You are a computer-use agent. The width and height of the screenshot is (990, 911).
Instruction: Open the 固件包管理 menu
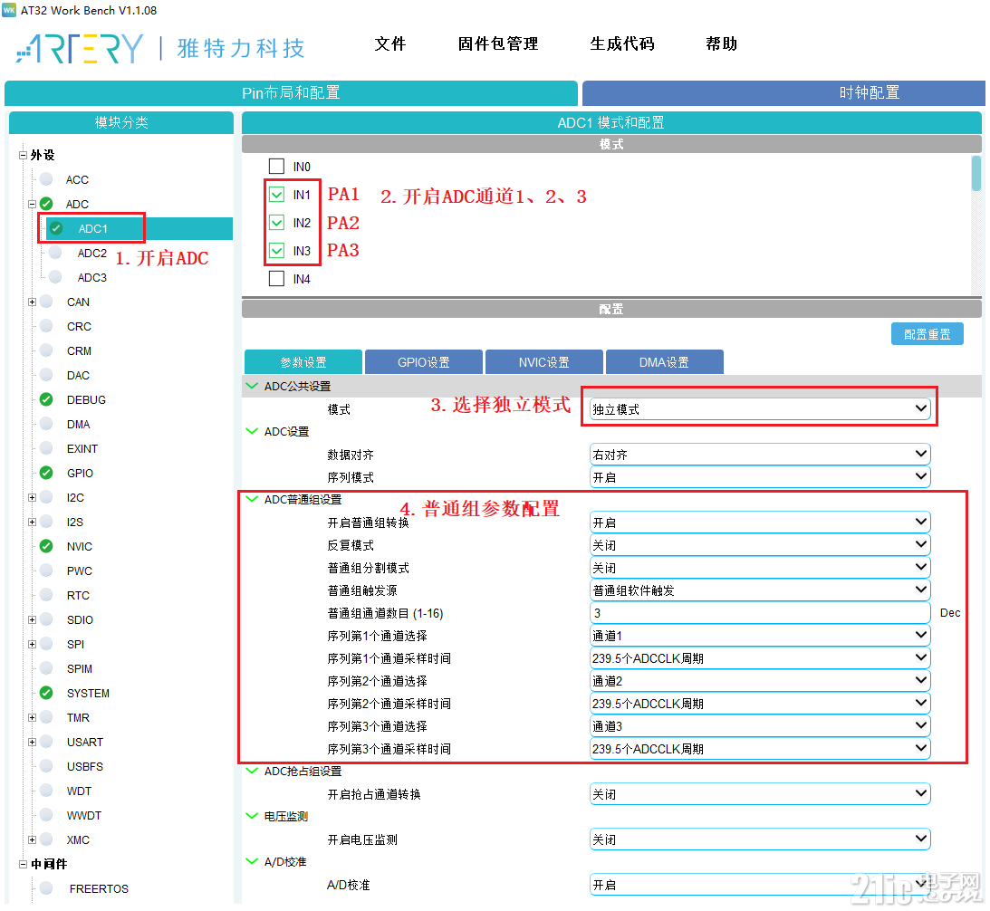498,43
